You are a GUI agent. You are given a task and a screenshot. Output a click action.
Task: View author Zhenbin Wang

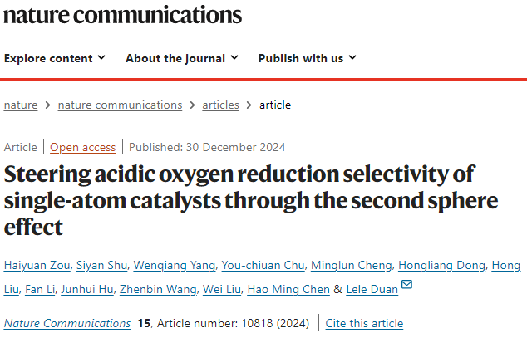(158, 289)
